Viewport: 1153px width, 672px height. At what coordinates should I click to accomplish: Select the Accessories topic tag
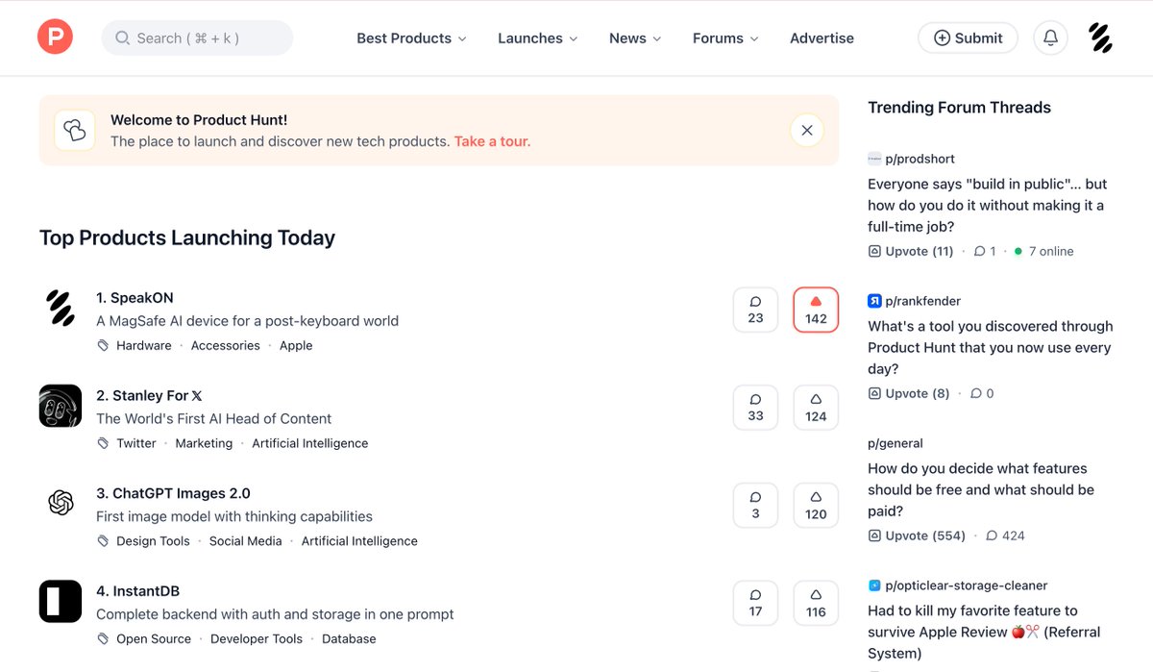point(226,345)
